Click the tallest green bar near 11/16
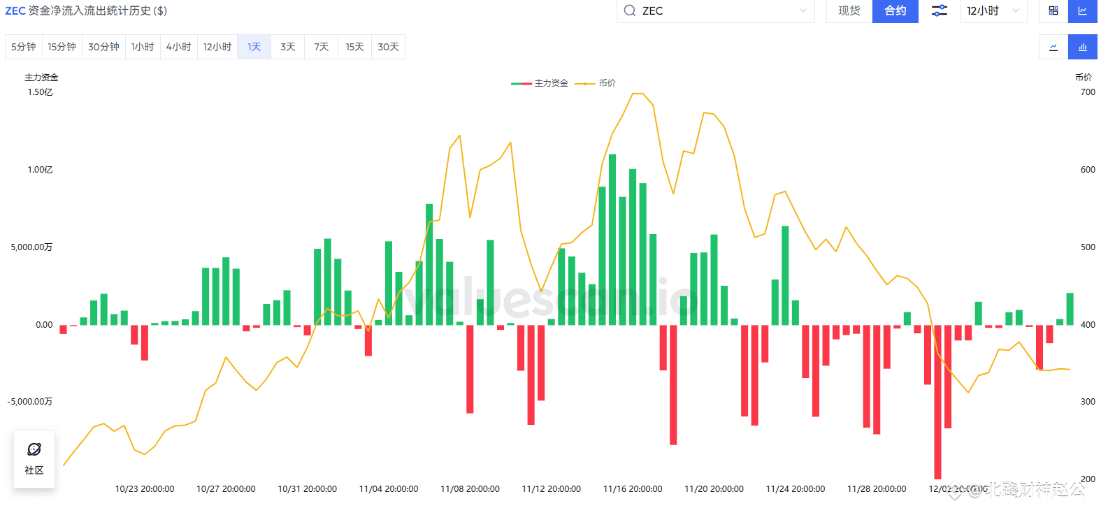The width and height of the screenshot is (1108, 508). pyautogui.click(x=612, y=240)
